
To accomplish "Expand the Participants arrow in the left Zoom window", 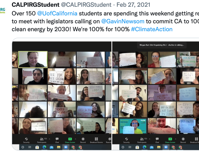I will (49, 139).
